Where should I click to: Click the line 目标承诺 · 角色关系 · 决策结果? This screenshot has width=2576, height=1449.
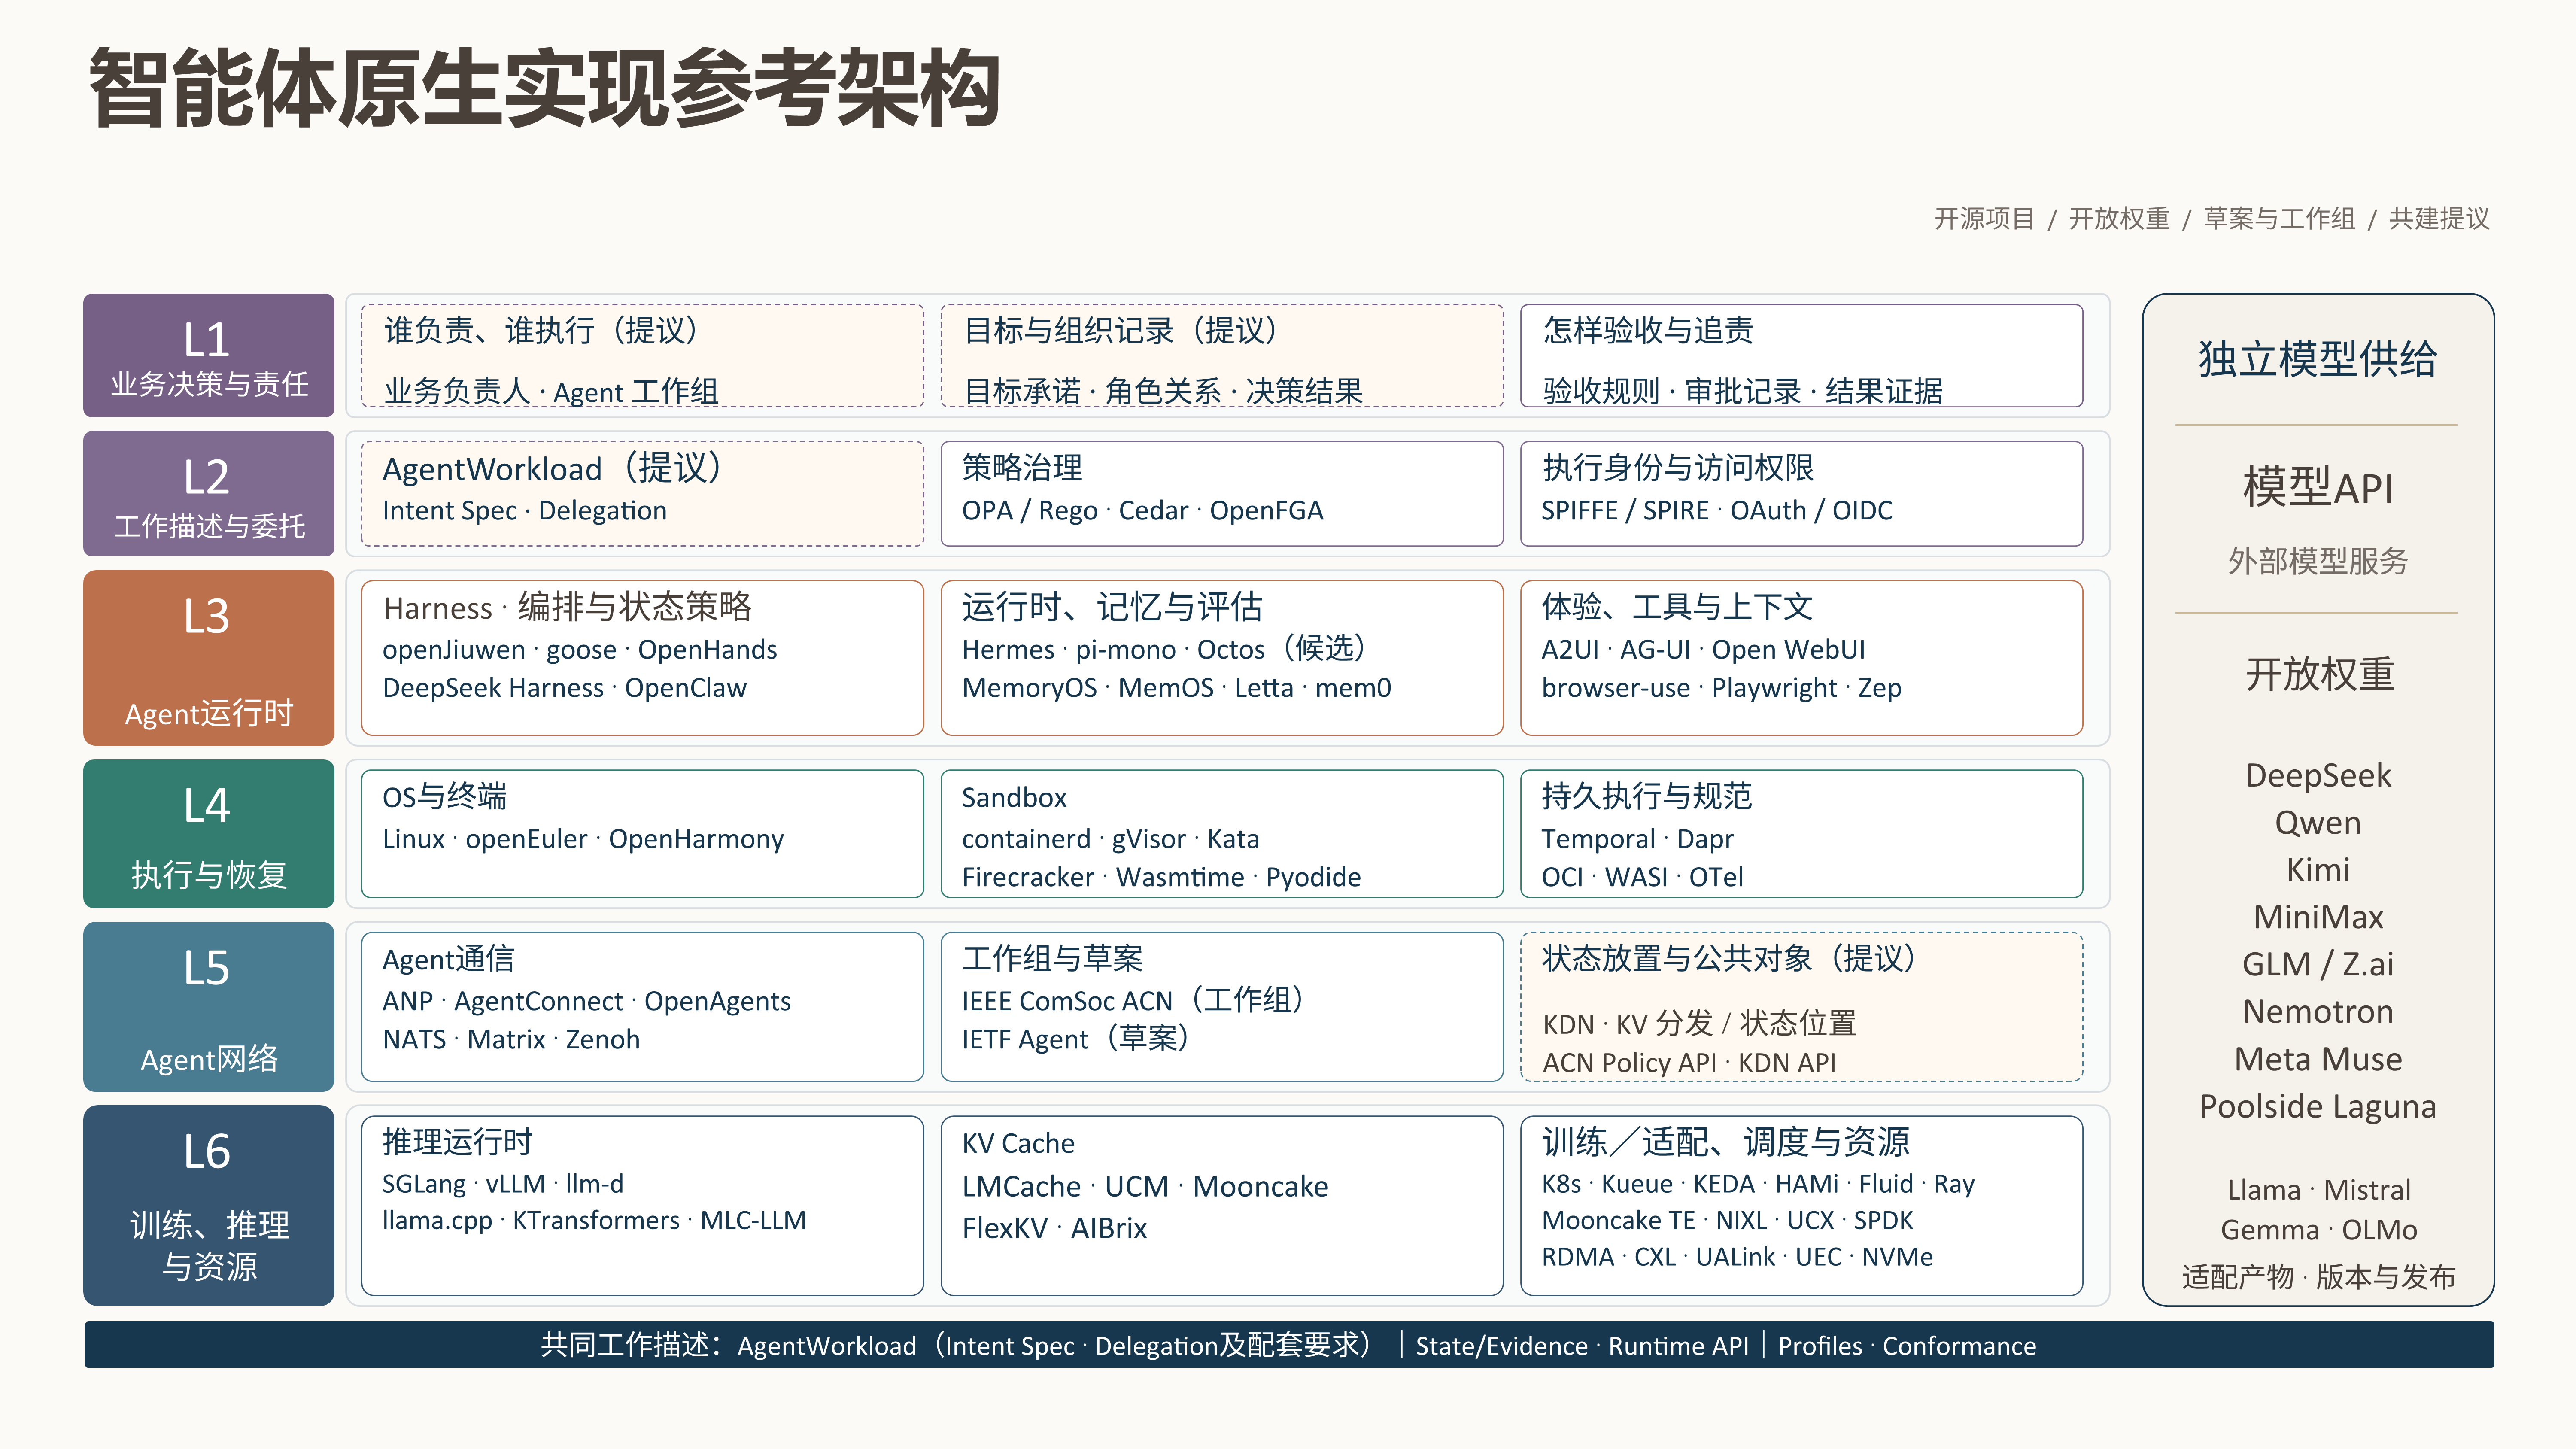1163,391
